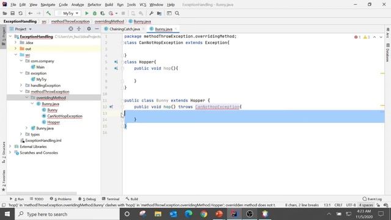This screenshot has width=391, height=220.
Task: Select ExceptionHandling.iml file
Action: point(43,141)
